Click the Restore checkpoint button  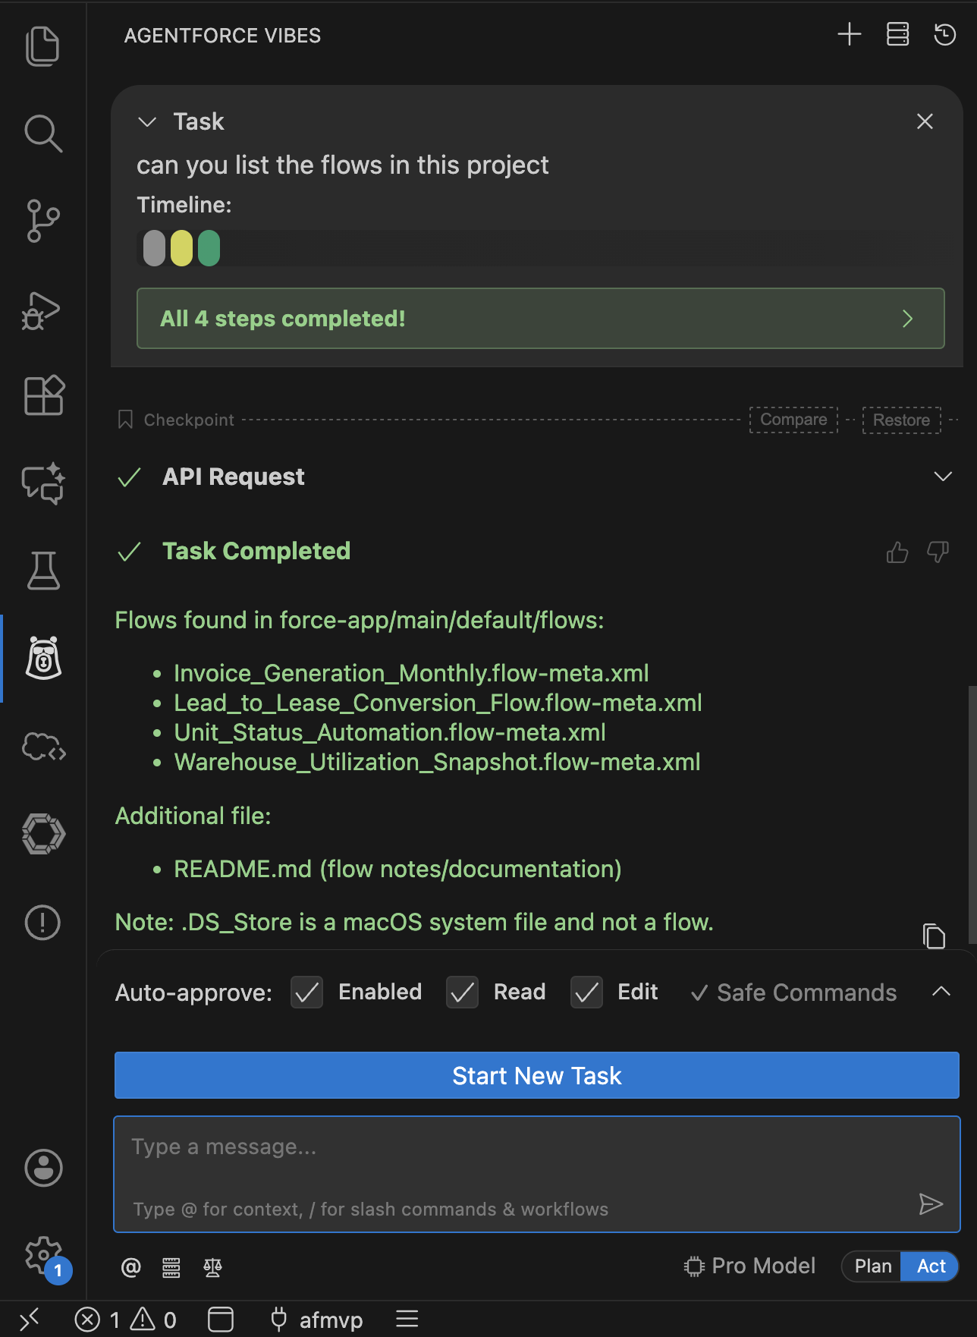901,420
